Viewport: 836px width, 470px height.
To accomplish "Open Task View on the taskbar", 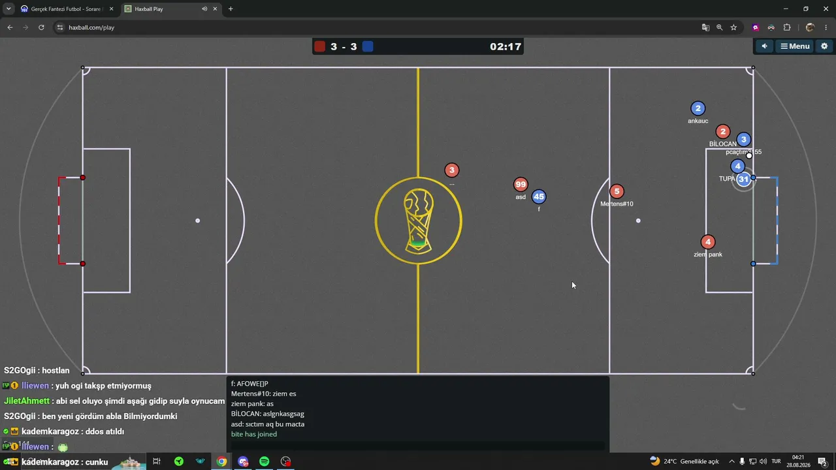I will (157, 462).
